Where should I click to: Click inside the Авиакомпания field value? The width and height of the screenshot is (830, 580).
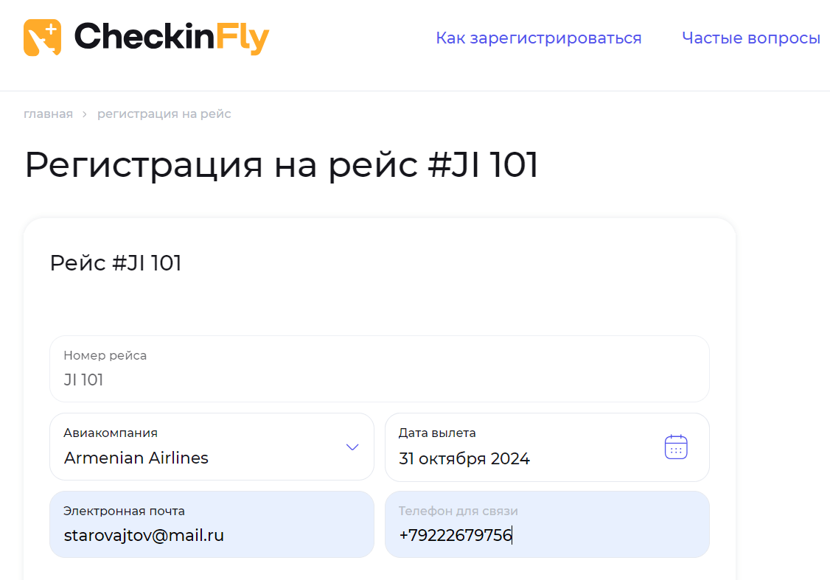tap(136, 458)
